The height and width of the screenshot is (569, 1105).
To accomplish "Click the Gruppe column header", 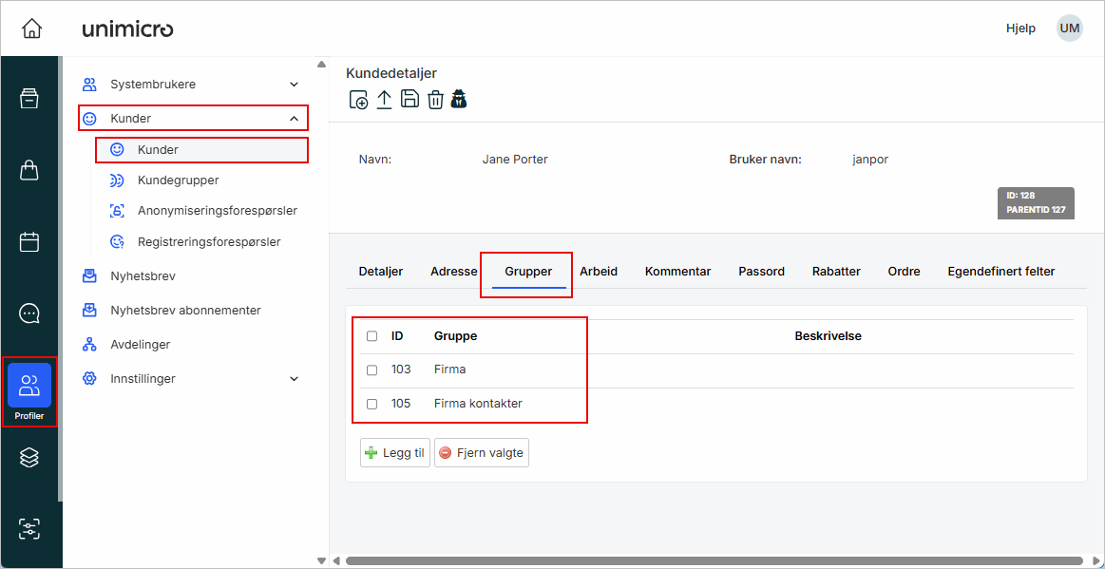I will [x=455, y=336].
